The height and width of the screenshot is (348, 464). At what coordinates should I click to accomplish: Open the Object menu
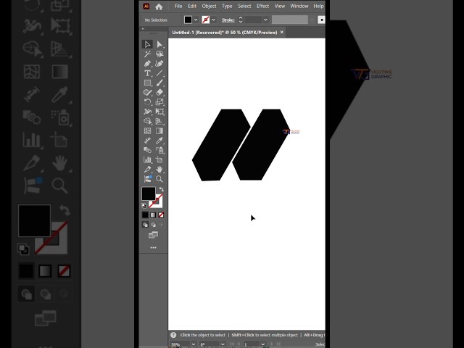[210, 7]
